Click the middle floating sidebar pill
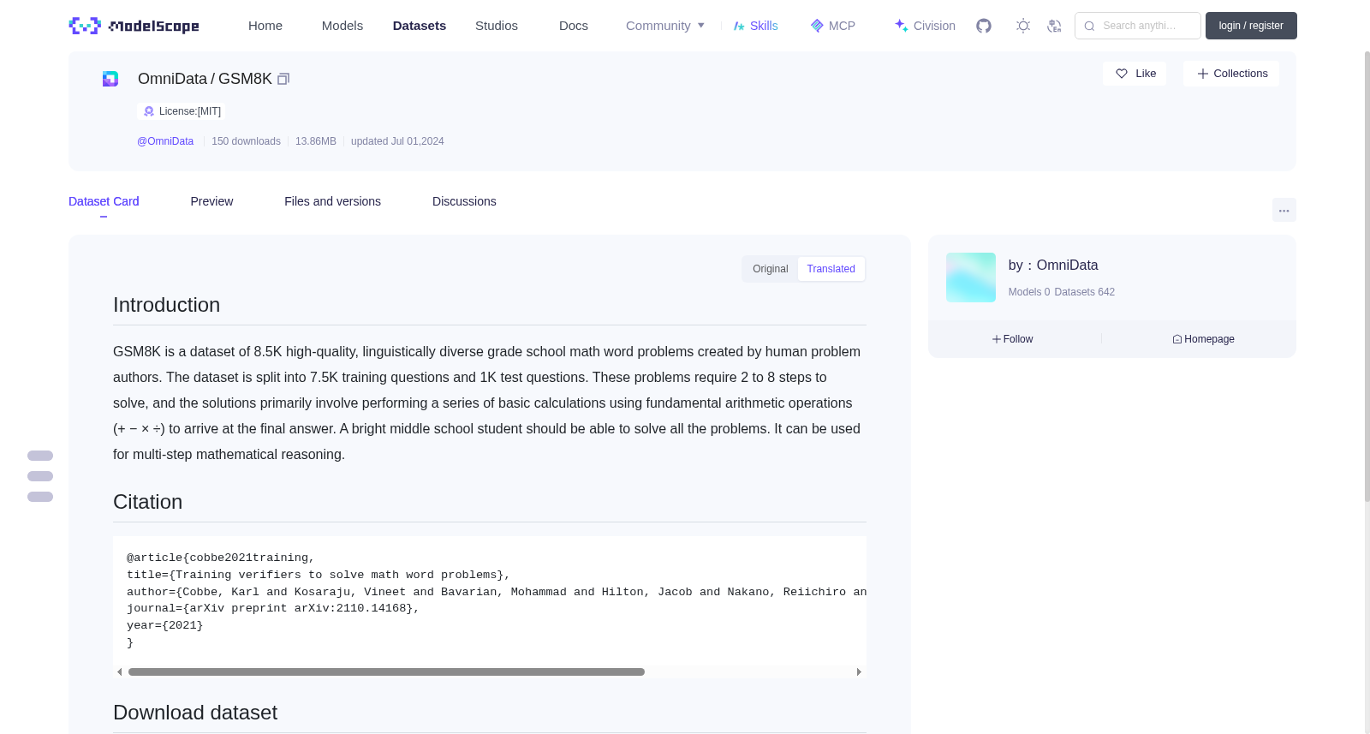1370x734 pixels. tap(40, 476)
